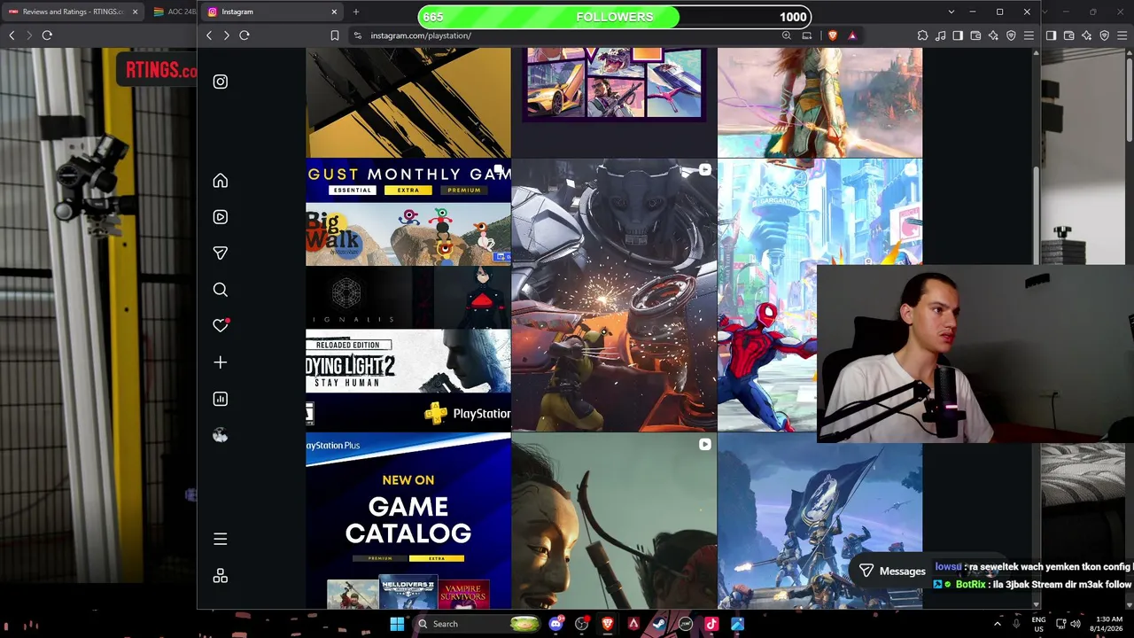Reload the Instagram page

tap(245, 35)
